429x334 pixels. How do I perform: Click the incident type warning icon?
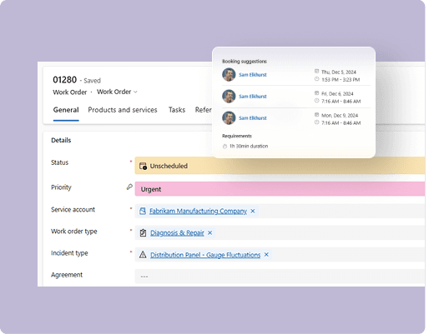point(143,255)
